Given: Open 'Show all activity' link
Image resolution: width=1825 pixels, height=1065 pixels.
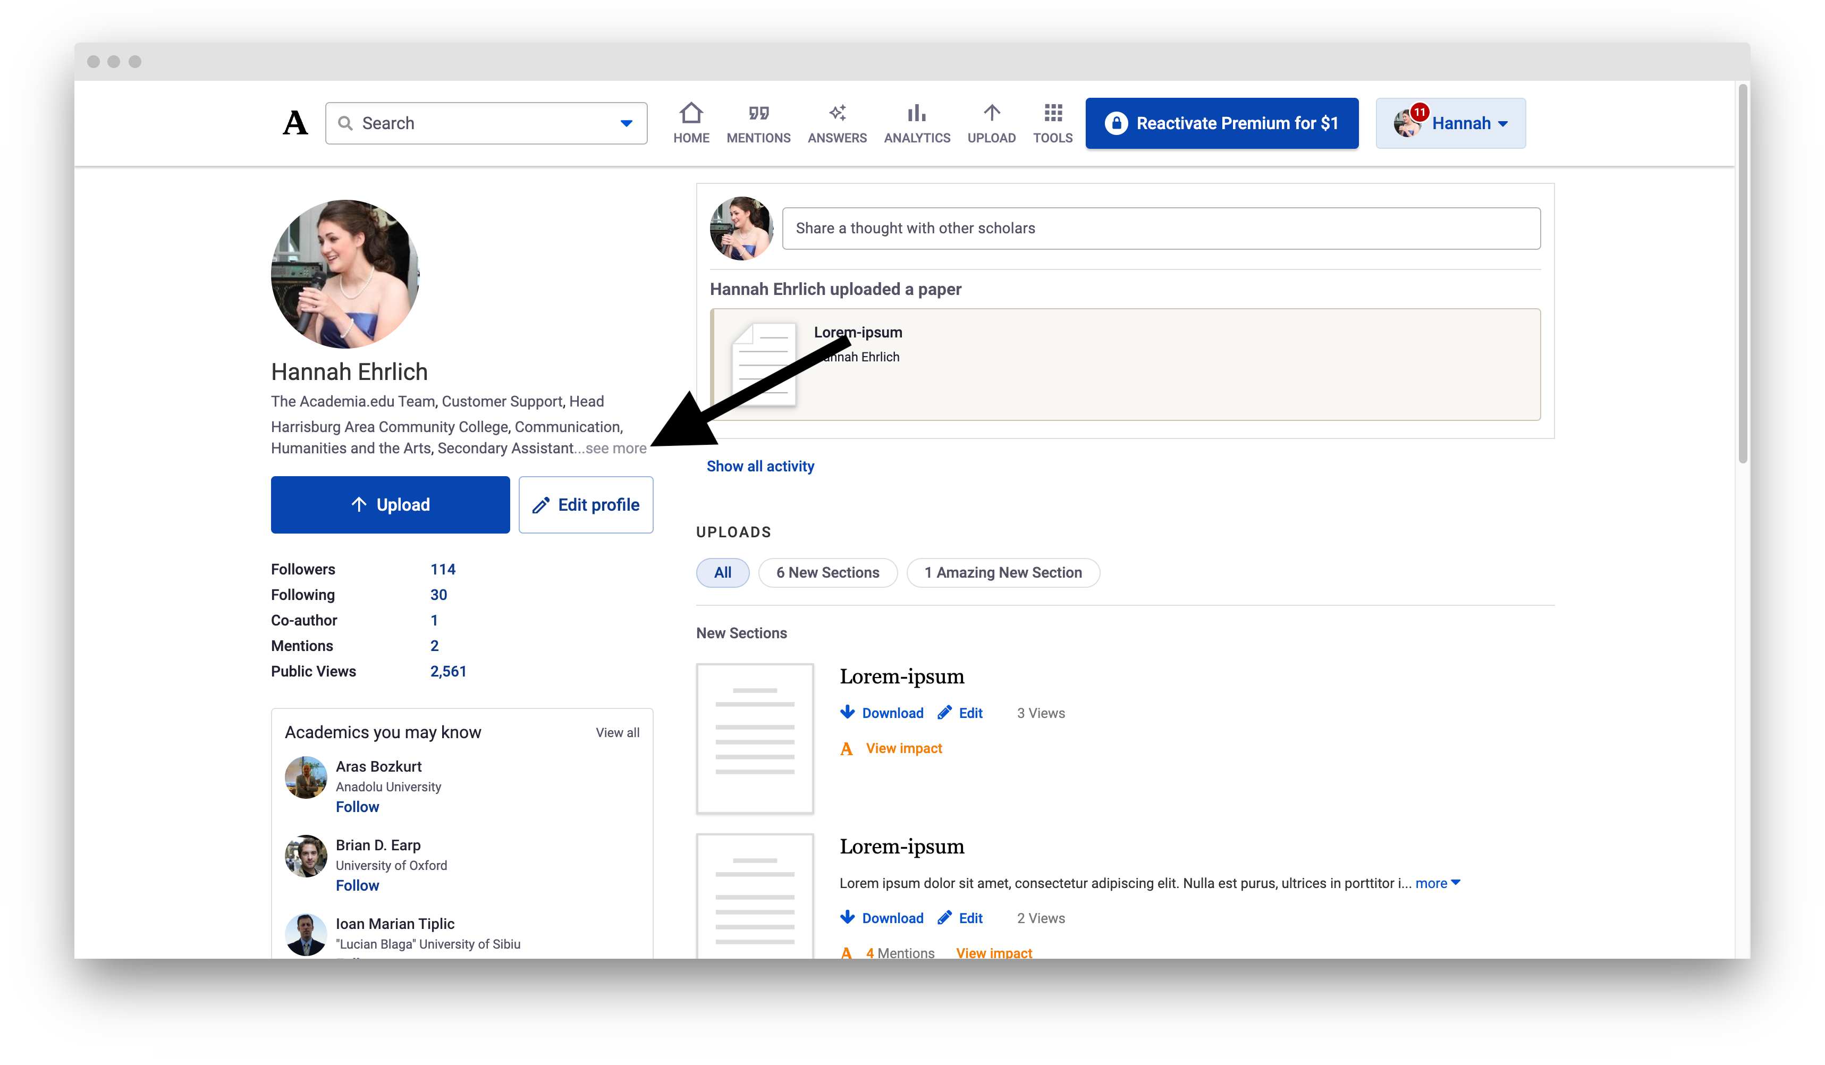Looking at the screenshot, I should [759, 466].
